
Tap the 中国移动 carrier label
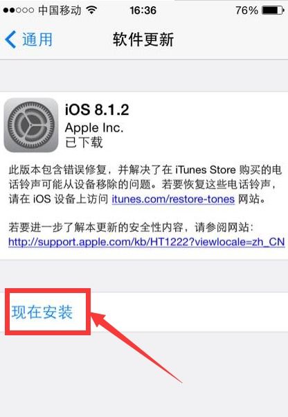pos(60,10)
